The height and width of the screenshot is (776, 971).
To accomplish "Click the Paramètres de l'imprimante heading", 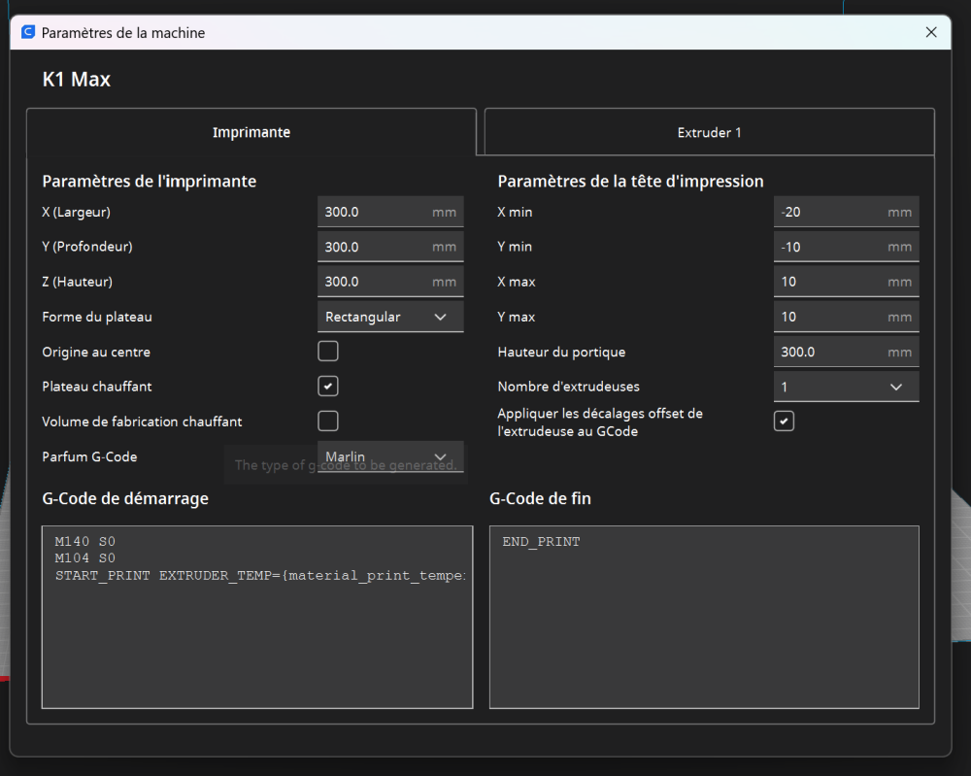I will tap(150, 181).
